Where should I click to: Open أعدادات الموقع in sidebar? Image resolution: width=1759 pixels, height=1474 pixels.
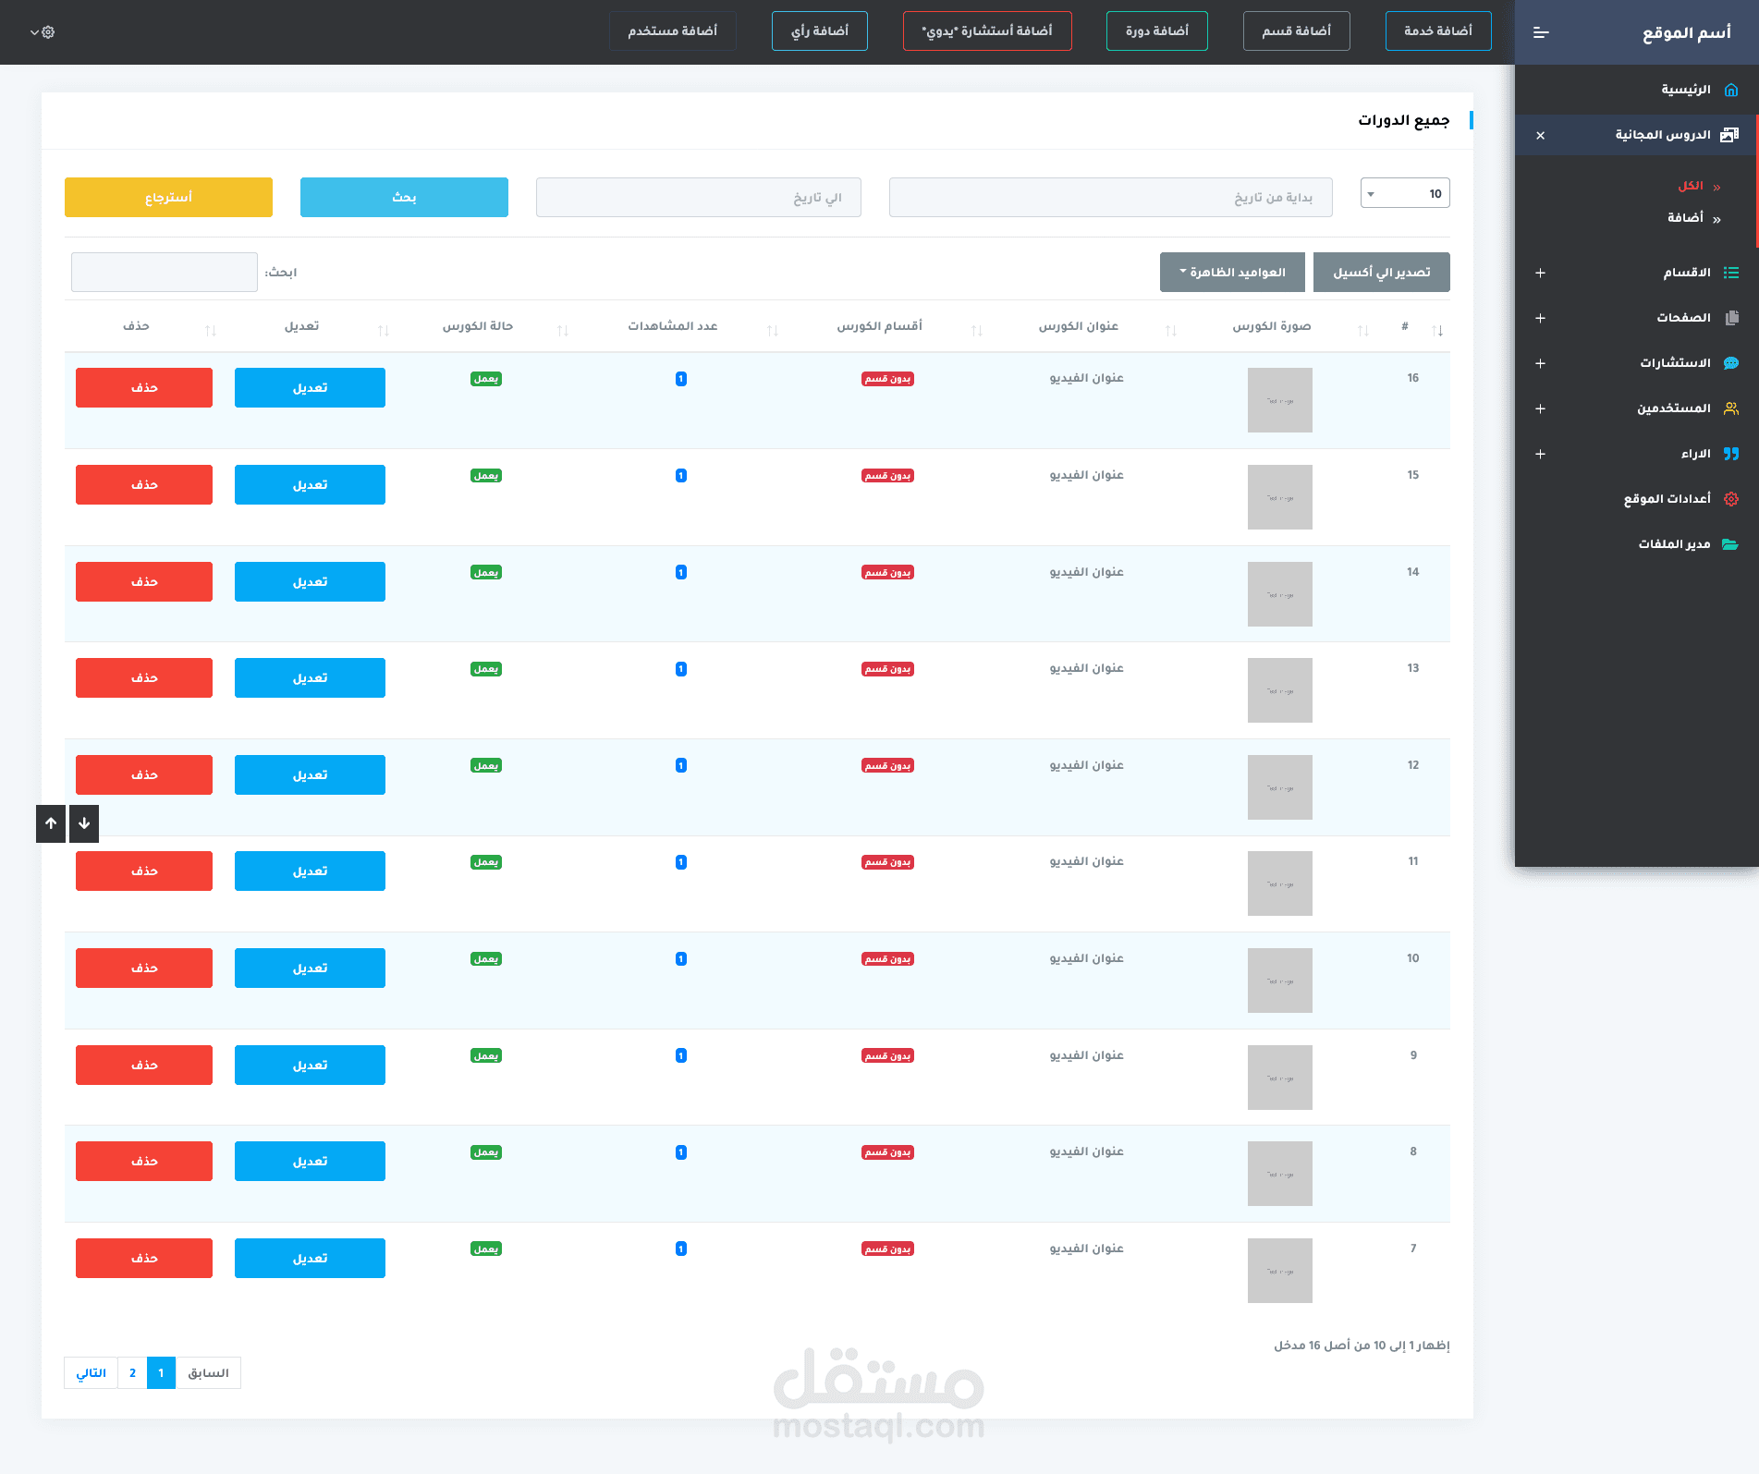tap(1667, 499)
